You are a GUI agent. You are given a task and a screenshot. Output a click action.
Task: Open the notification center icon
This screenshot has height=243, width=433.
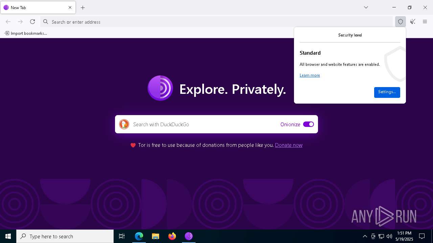422,236
